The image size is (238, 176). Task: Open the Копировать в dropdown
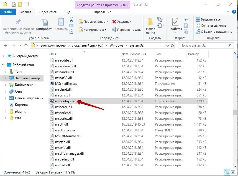click(93, 30)
